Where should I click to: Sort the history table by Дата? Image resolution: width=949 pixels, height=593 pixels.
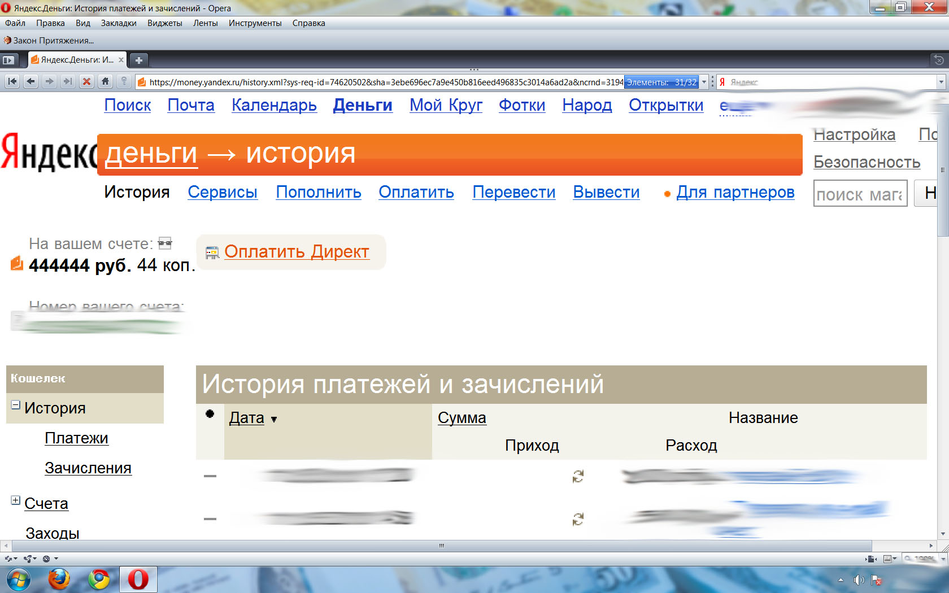point(247,418)
